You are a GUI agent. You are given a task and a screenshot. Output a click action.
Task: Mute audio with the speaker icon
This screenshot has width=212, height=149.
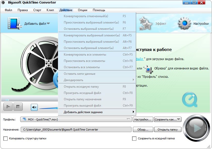click(x=34, y=107)
